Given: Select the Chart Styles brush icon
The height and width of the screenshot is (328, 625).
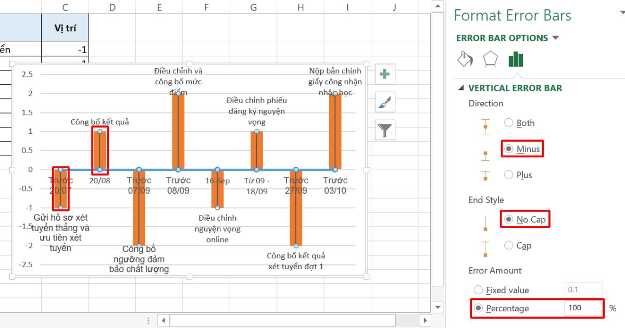Looking at the screenshot, I should coord(385,102).
